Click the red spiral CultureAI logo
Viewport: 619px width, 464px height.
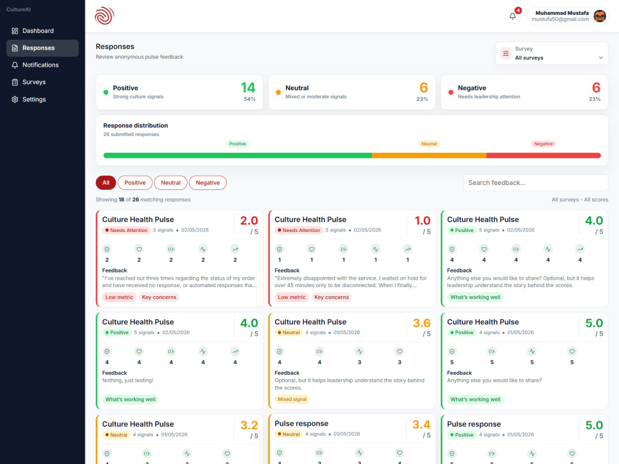click(104, 16)
